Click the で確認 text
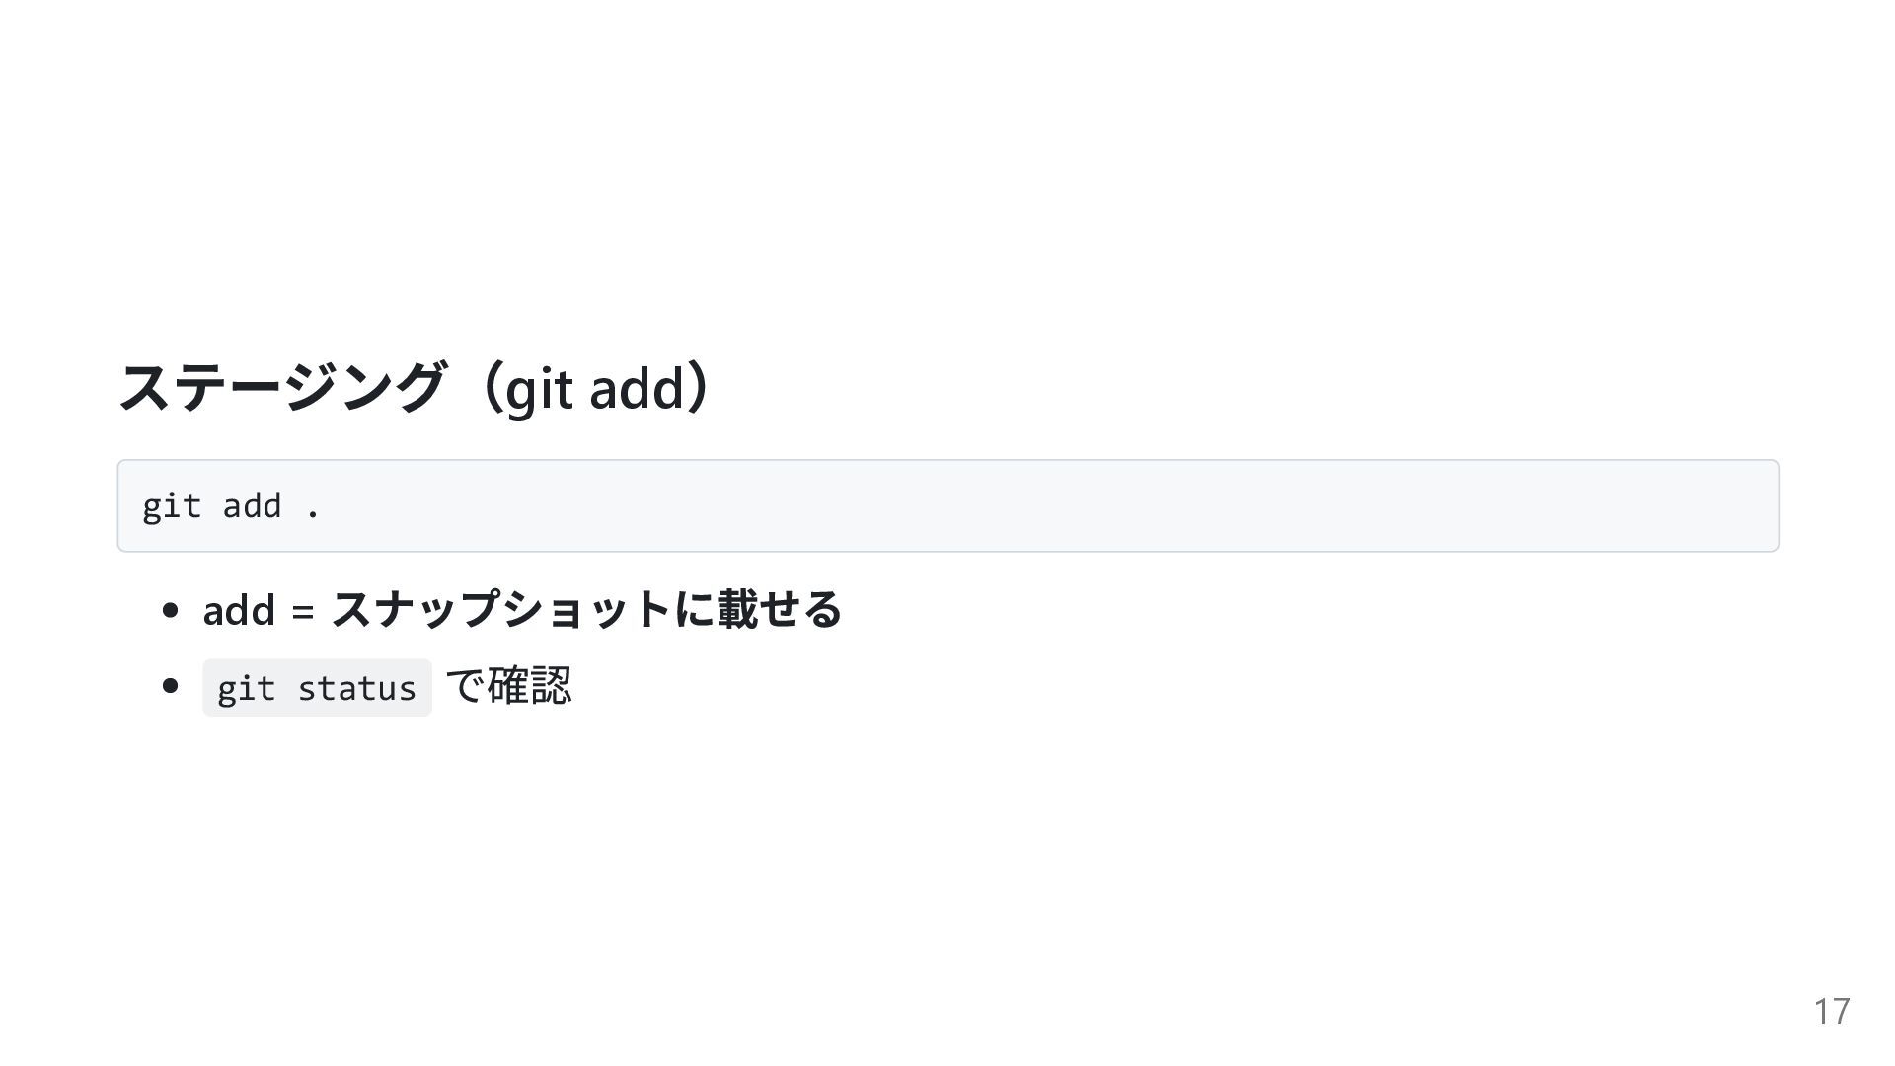Image resolution: width=1895 pixels, height=1066 pixels. tap(508, 686)
